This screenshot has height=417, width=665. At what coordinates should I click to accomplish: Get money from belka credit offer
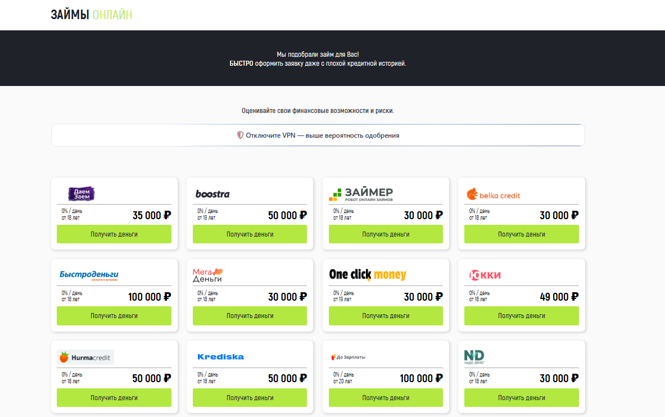point(521,234)
